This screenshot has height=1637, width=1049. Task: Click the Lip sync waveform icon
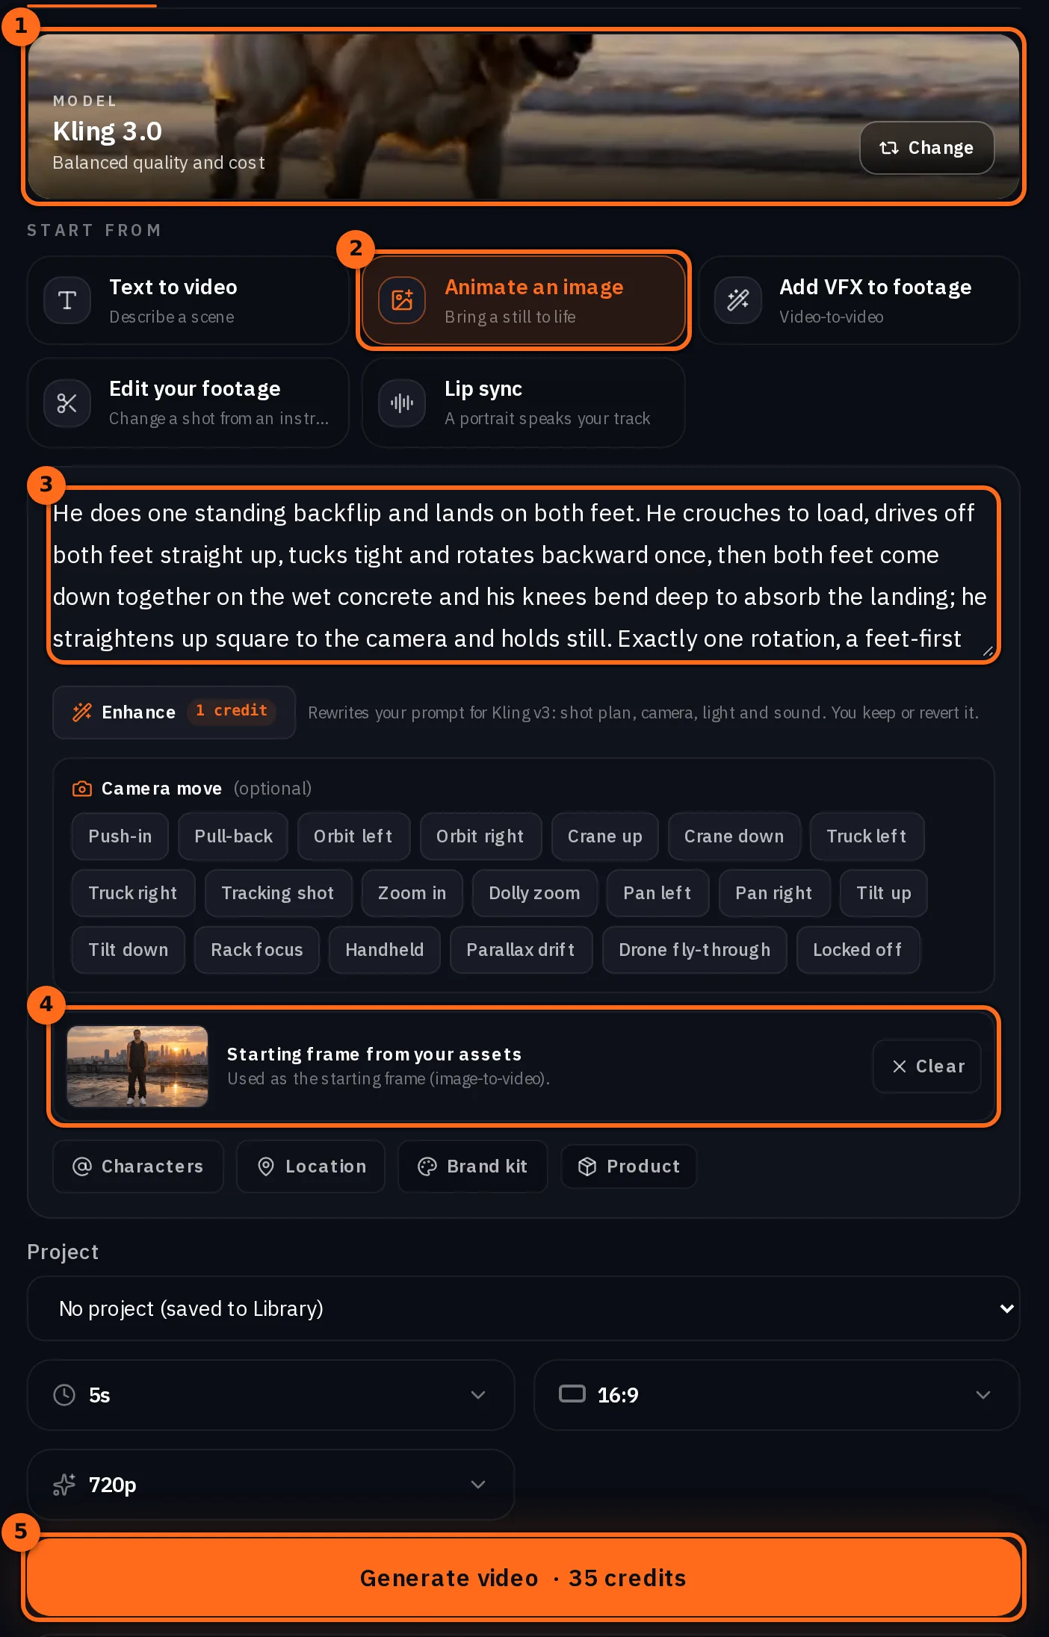[x=402, y=403]
